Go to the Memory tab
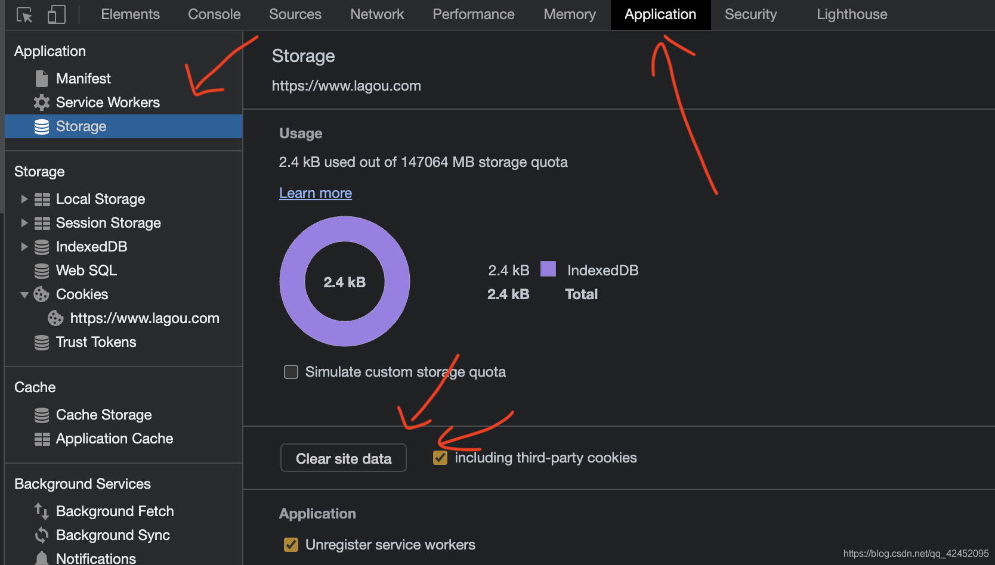The image size is (995, 565). click(570, 14)
